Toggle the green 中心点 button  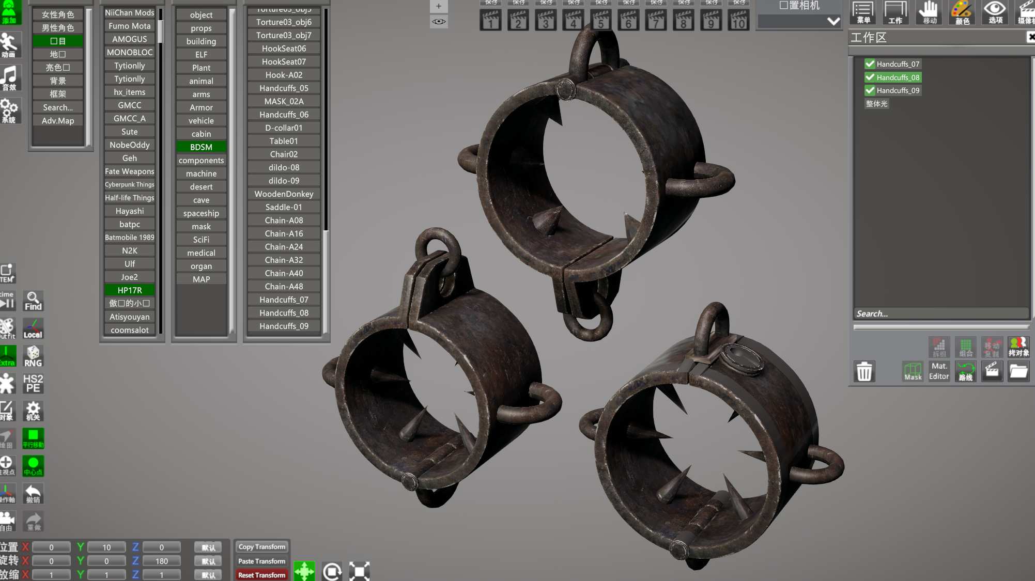[x=33, y=466]
